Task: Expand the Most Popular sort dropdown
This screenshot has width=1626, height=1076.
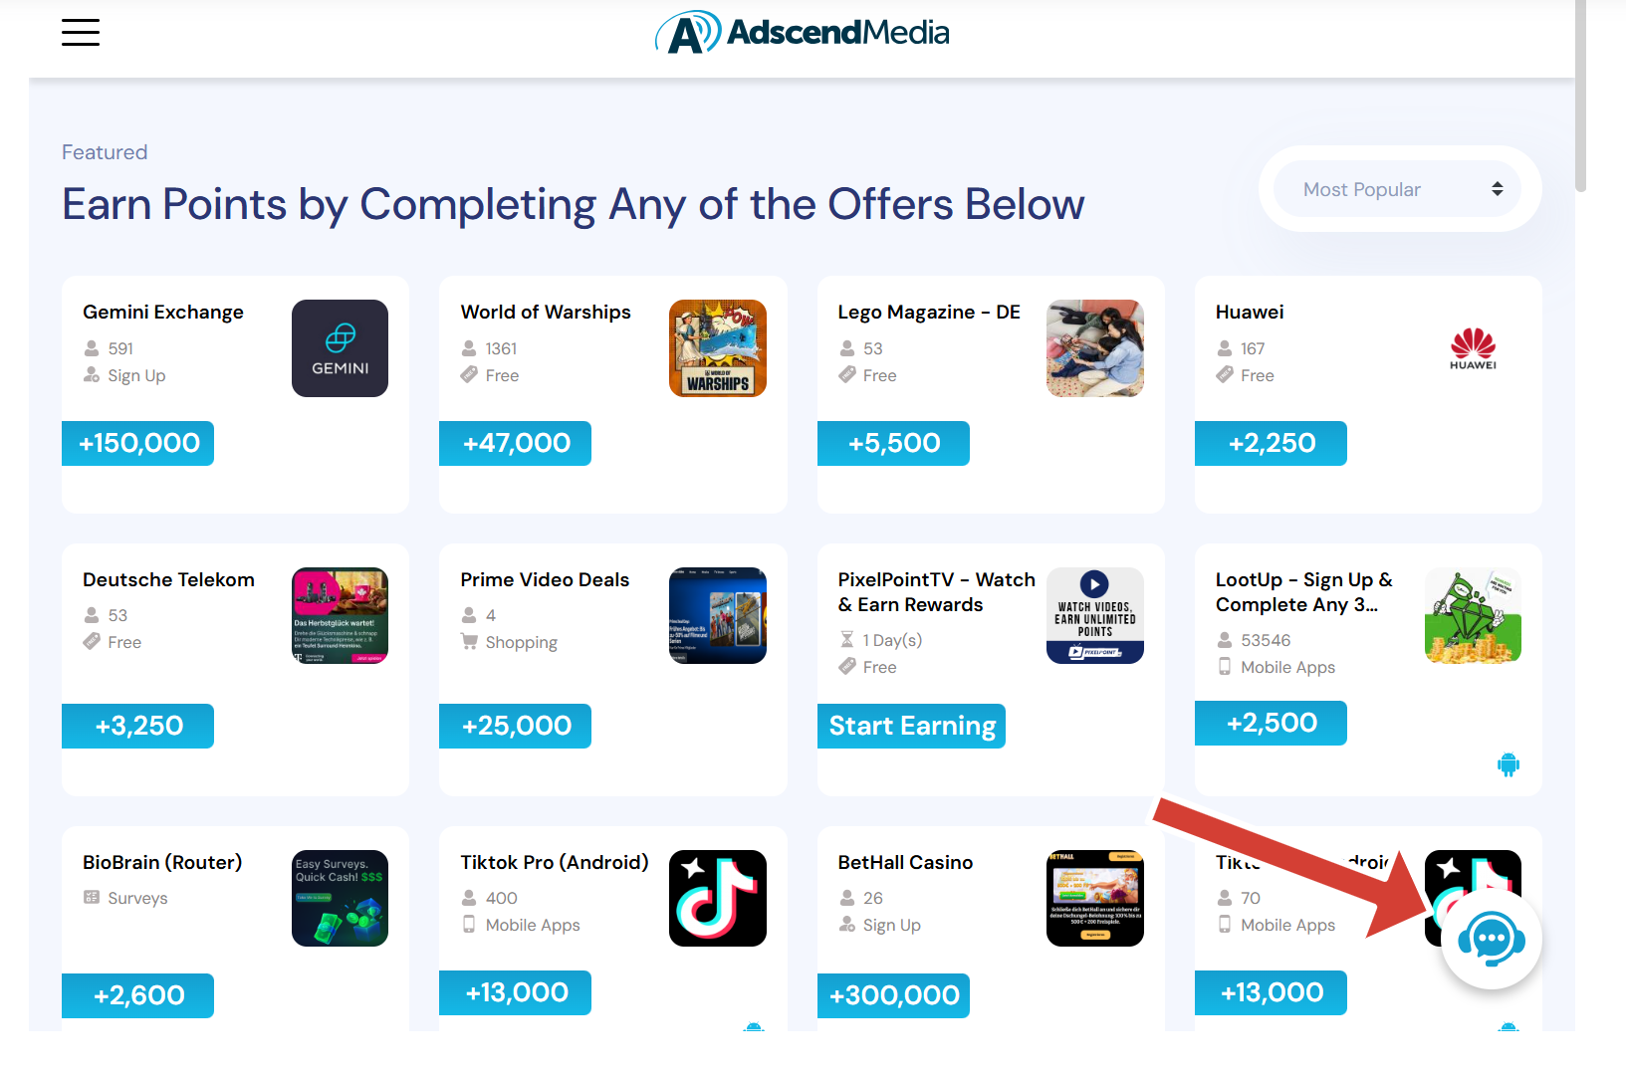Action: 1398,189
